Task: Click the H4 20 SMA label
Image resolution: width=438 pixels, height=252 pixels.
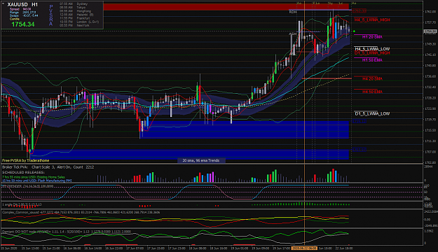Action: pos(372,78)
